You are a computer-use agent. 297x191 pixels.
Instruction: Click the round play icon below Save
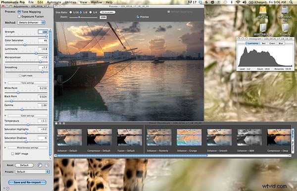(x=8, y=189)
